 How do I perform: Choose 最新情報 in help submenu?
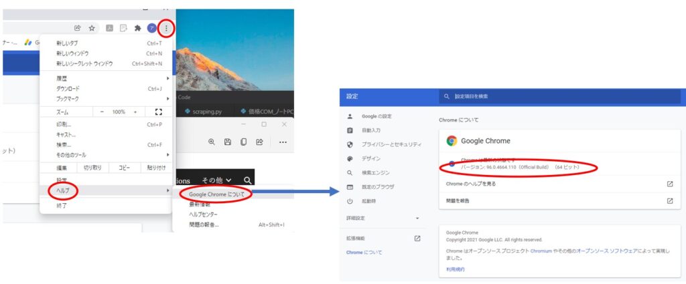click(233, 204)
